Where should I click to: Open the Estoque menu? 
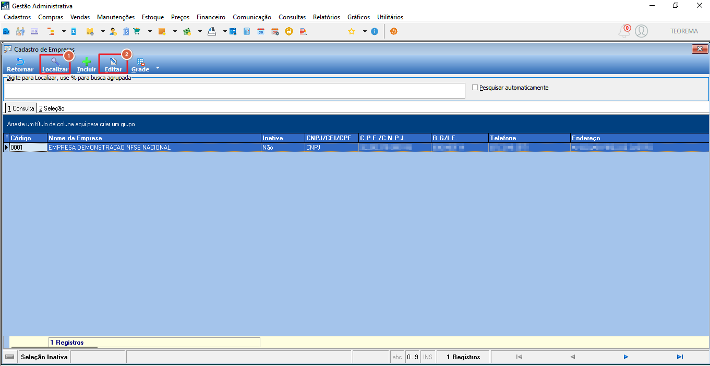[153, 17]
